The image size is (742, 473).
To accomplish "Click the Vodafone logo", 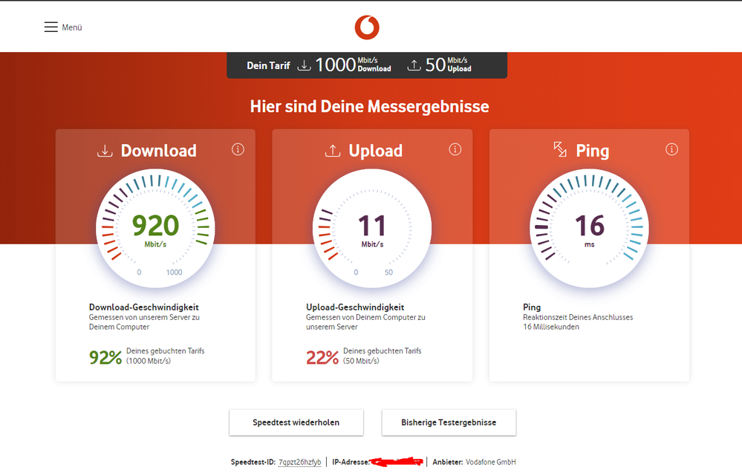I will [367, 27].
